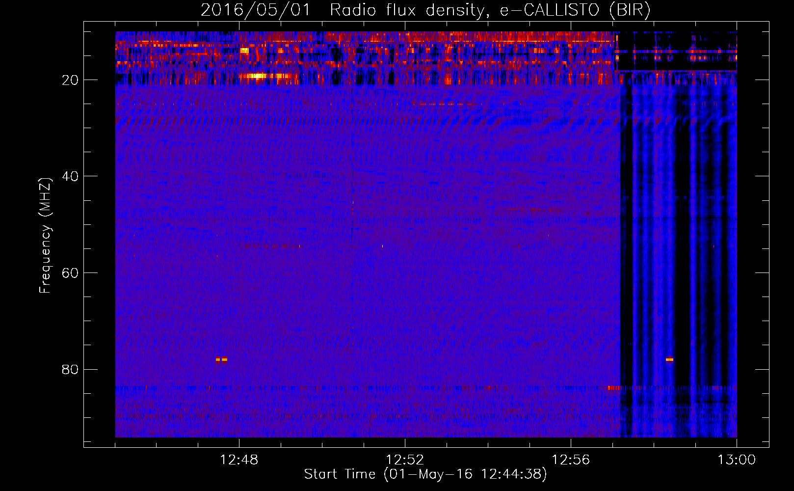Click the bright yellow burst near 20 MHz

tap(260, 76)
